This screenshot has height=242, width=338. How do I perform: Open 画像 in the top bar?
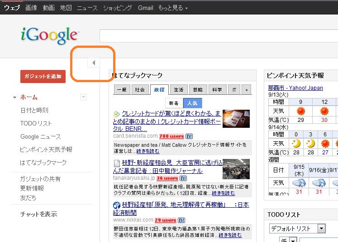point(31,8)
